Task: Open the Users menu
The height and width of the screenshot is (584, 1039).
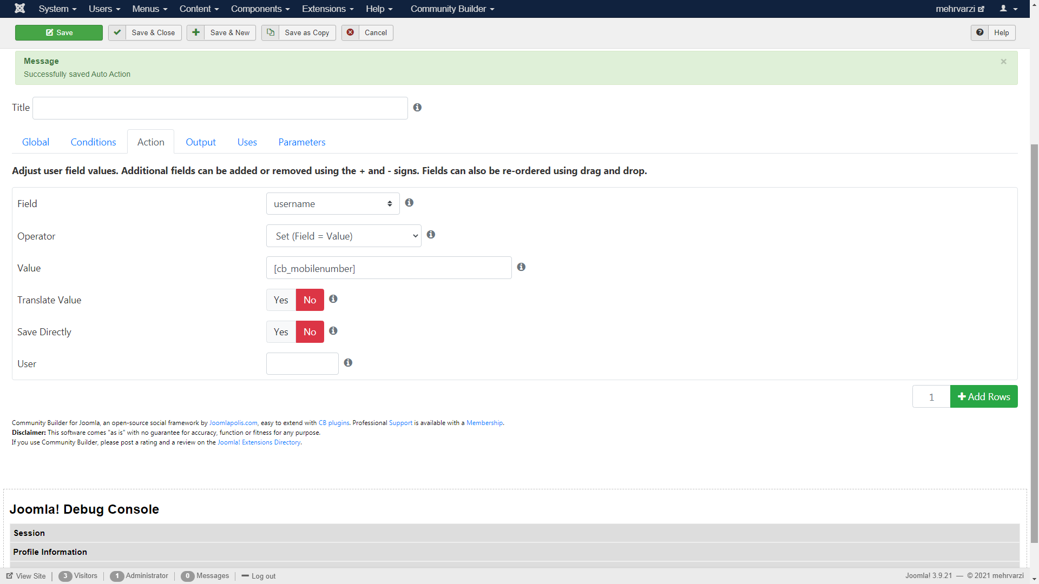Action: point(104,9)
